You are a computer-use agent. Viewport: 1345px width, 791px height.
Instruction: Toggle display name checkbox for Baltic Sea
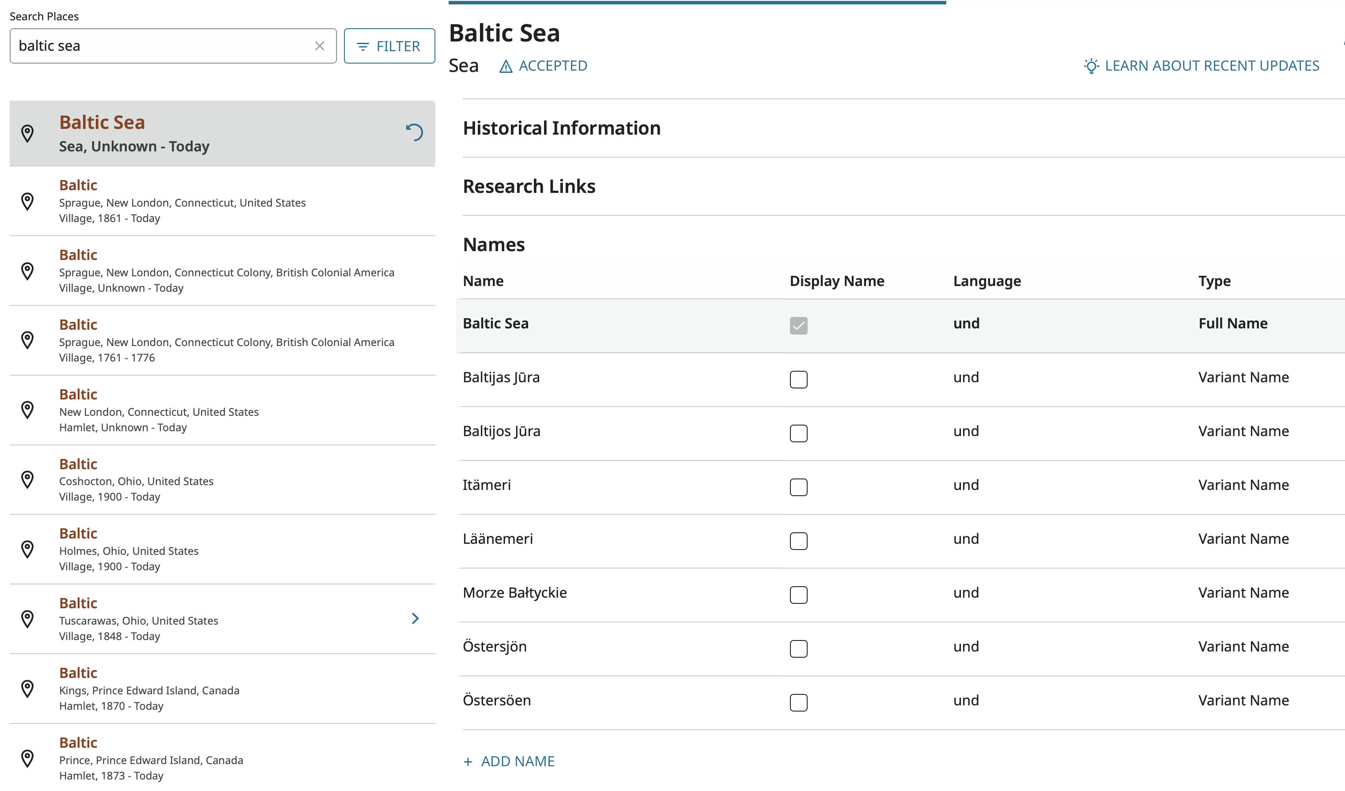point(798,325)
